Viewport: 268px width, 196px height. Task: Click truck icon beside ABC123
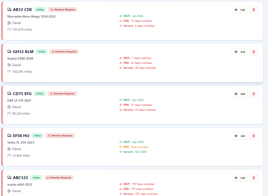(x=9, y=177)
